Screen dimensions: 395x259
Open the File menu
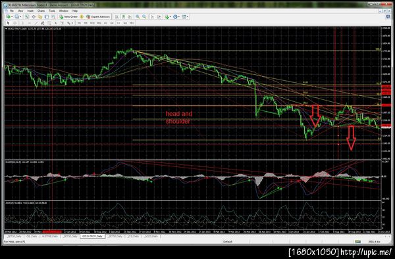pos(12,11)
